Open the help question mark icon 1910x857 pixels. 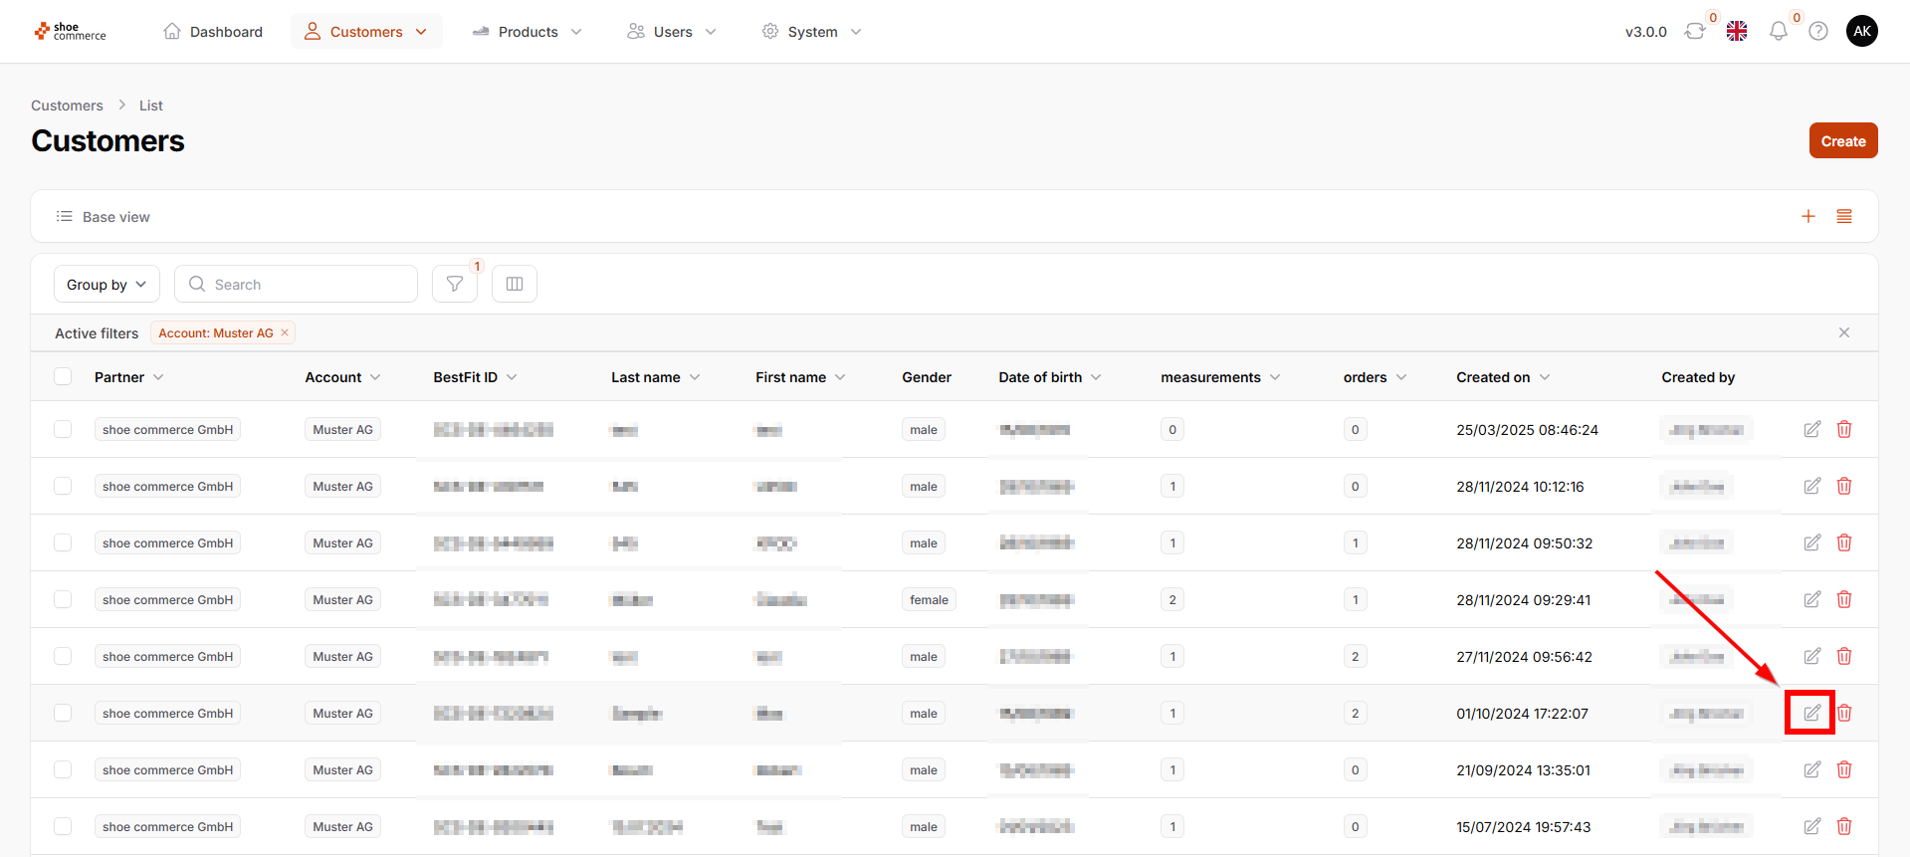click(1818, 32)
